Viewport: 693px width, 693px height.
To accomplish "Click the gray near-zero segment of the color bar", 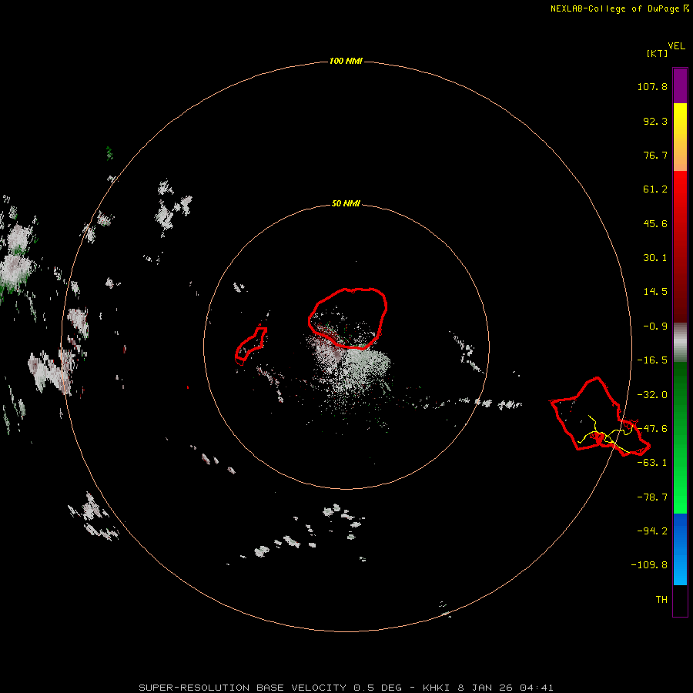I will [x=680, y=343].
